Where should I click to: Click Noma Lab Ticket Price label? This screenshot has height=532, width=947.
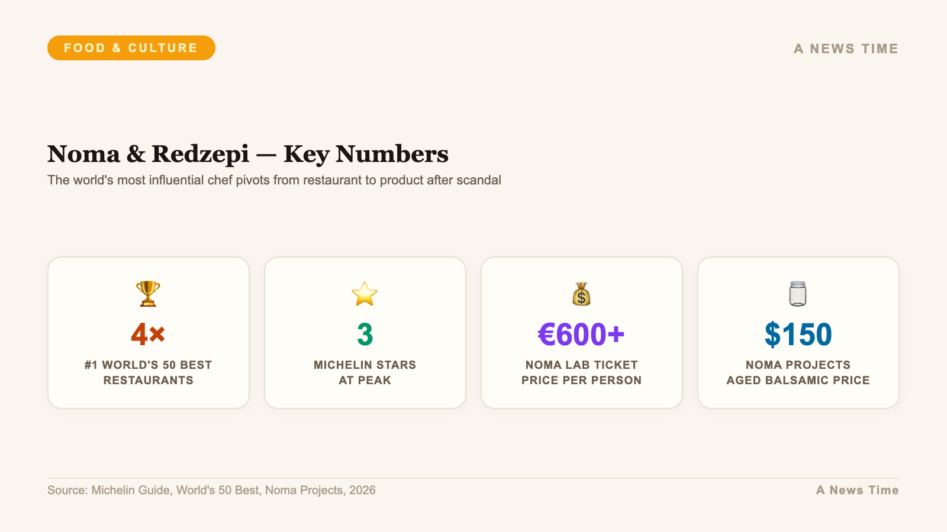coord(581,372)
